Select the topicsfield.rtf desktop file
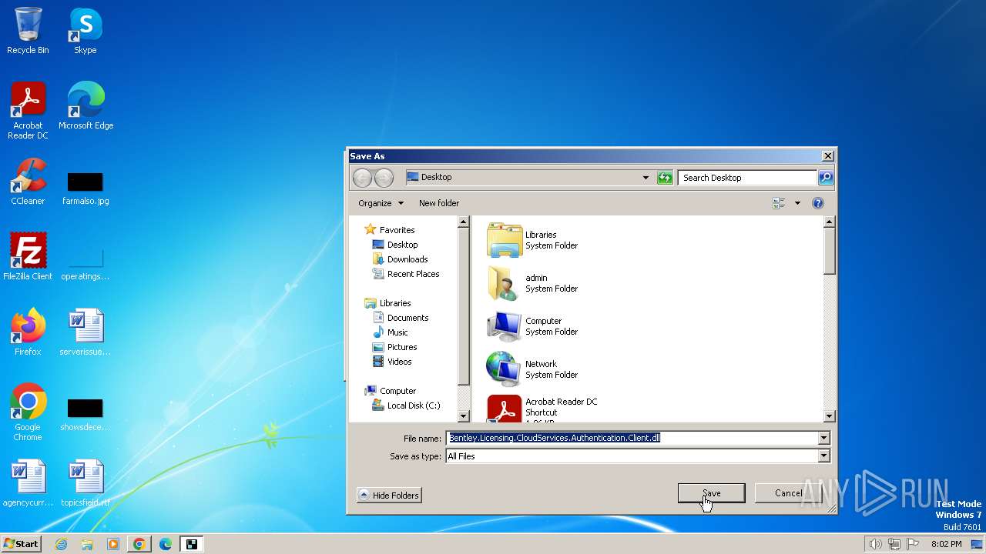The image size is (986, 554). tap(86, 483)
